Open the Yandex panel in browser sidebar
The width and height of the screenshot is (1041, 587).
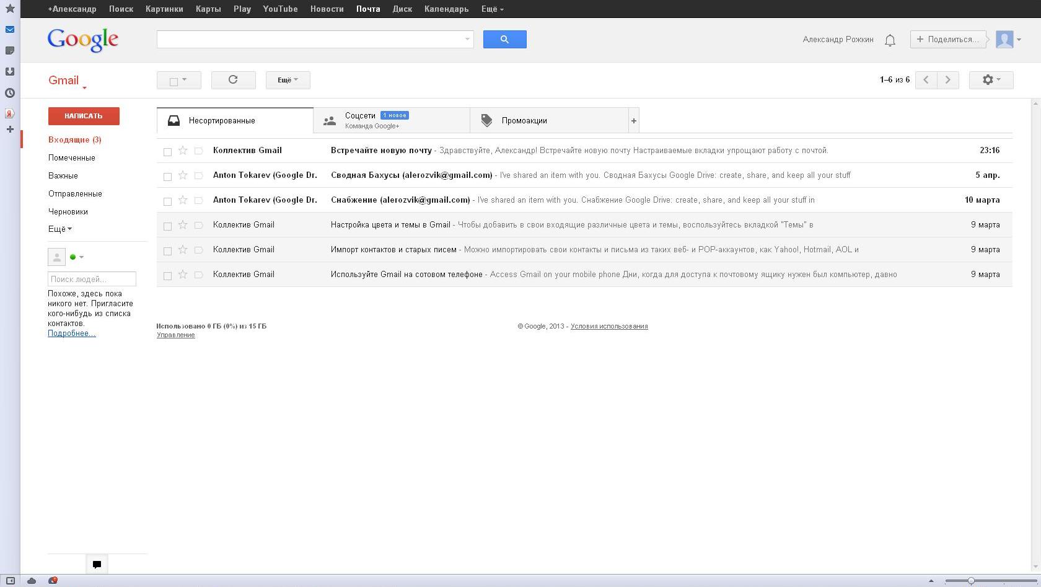pyautogui.click(x=10, y=113)
